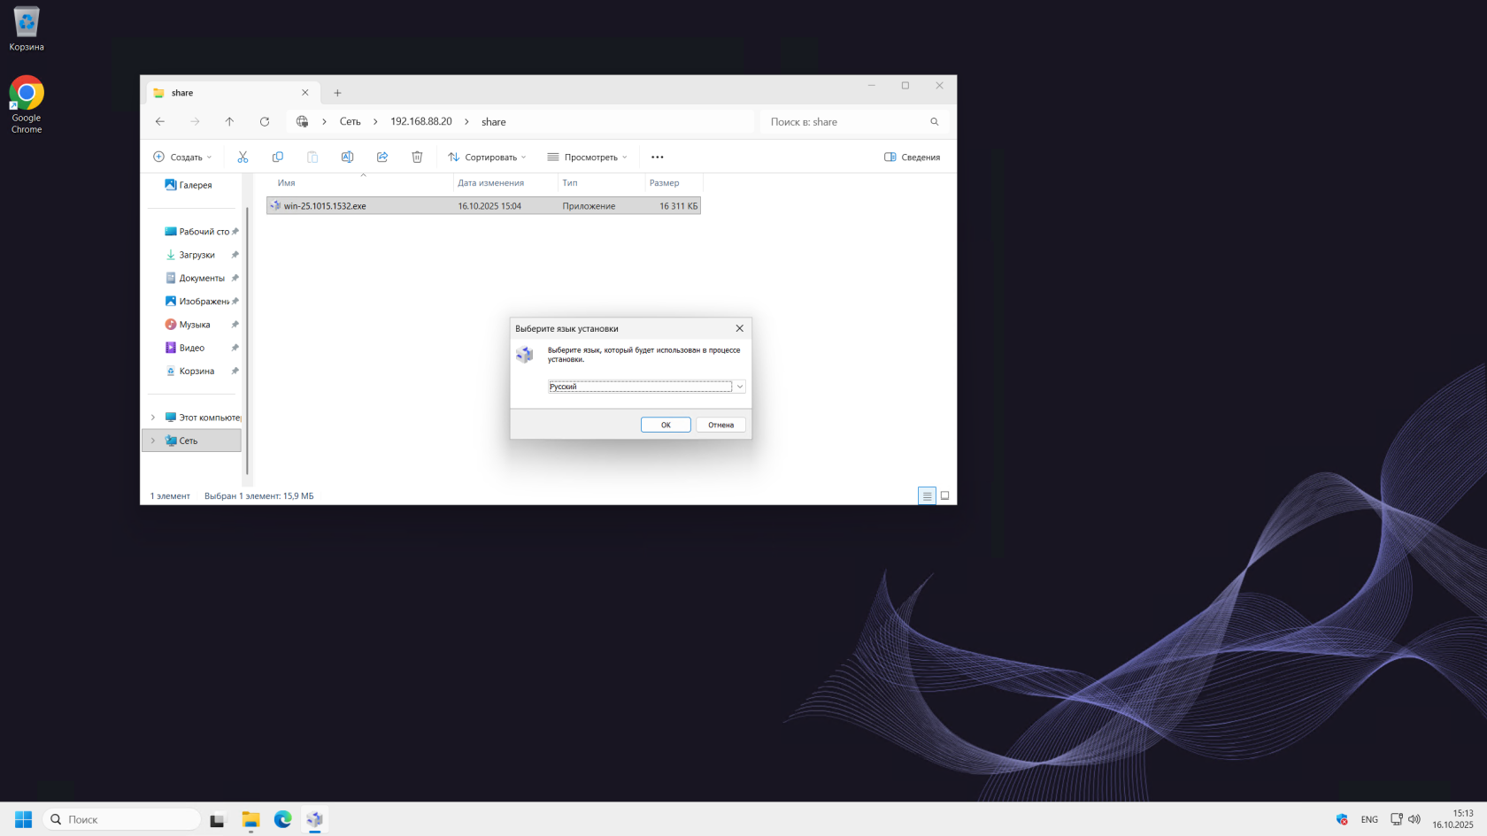Open the Создать new item menu

point(182,157)
